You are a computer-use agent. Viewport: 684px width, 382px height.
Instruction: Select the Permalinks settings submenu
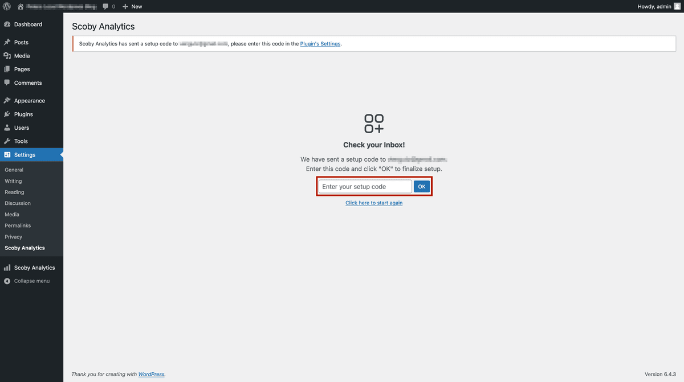(x=18, y=225)
